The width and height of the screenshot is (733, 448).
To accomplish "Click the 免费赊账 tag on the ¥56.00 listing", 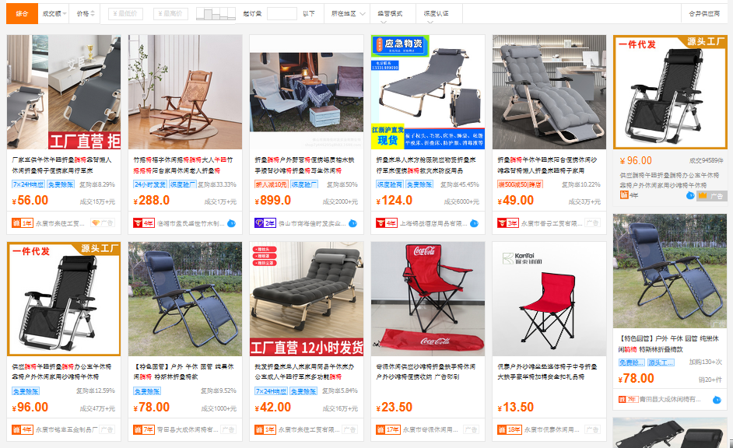I will coord(61,184).
